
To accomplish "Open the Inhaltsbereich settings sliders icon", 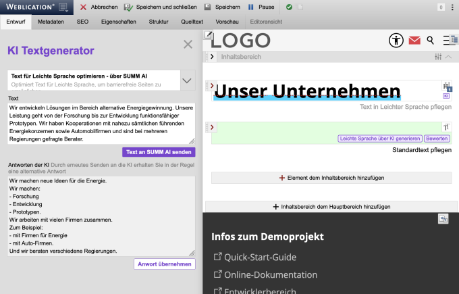I will pyautogui.click(x=438, y=57).
